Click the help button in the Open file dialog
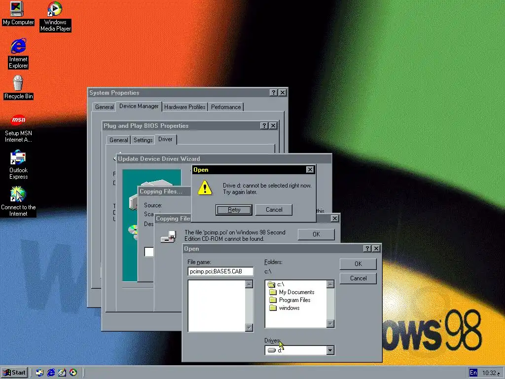The width and height of the screenshot is (505, 379). pos(367,249)
